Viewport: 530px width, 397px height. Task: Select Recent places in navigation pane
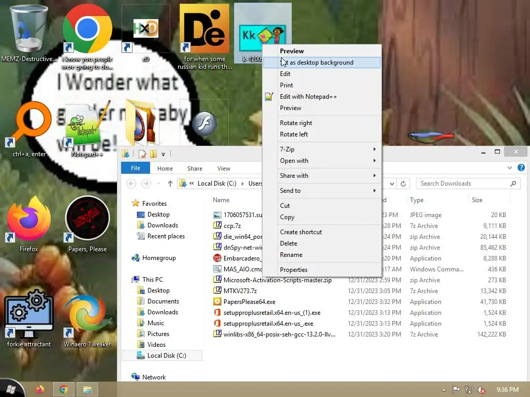pyautogui.click(x=161, y=236)
